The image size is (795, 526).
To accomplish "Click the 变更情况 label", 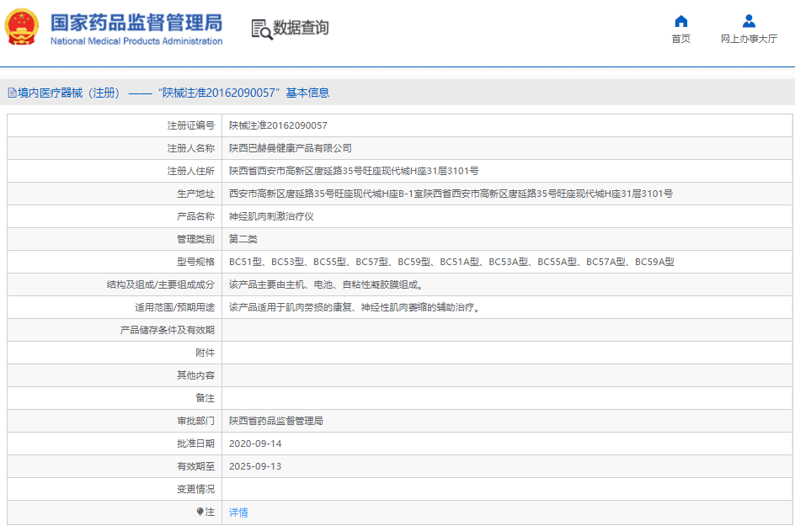I will [x=195, y=489].
